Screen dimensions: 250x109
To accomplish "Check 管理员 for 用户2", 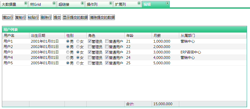I will (90, 47).
